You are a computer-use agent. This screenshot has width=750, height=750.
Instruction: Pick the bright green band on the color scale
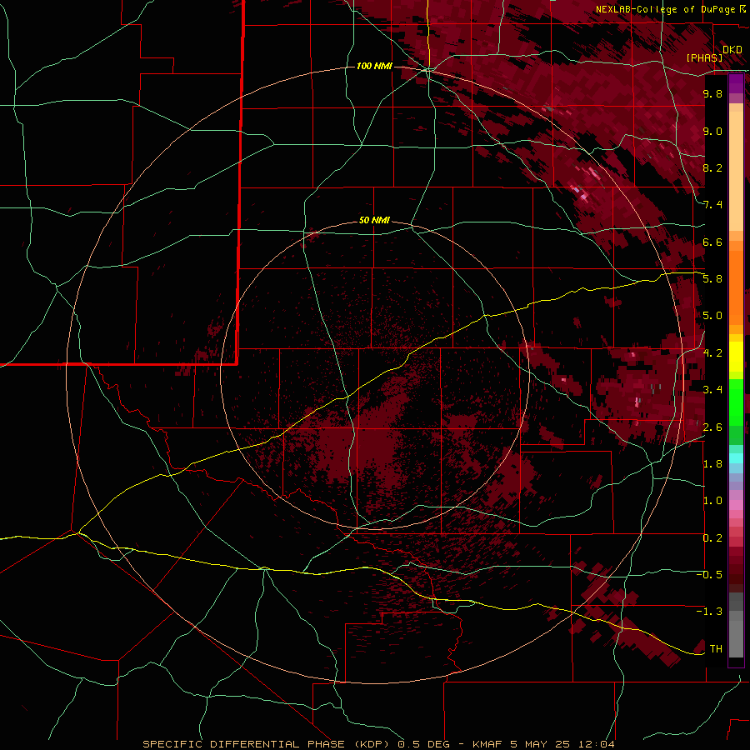[x=736, y=402]
